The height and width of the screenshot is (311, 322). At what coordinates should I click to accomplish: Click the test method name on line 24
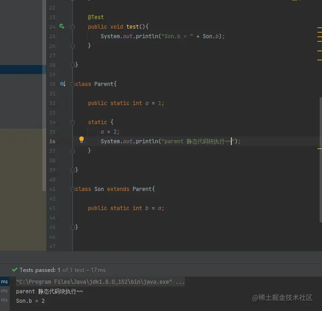[x=133, y=27]
